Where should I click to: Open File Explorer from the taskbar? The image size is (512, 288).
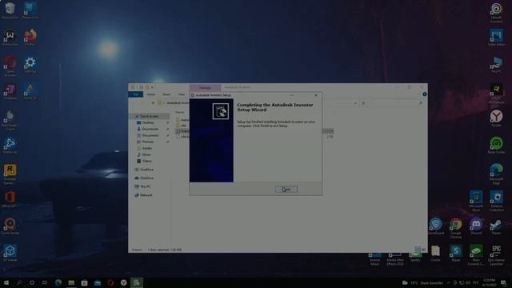(x=71, y=282)
